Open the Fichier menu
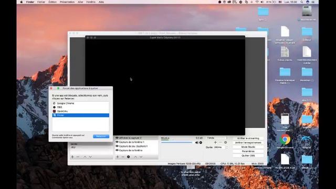 tap(41, 2)
